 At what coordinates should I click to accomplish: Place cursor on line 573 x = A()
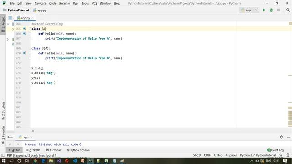pos(37,68)
